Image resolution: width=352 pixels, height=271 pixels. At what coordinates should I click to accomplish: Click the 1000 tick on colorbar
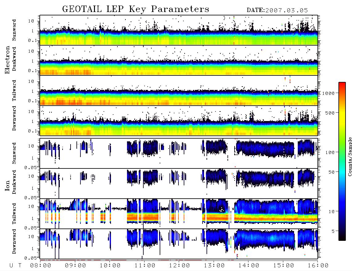click(x=328, y=93)
